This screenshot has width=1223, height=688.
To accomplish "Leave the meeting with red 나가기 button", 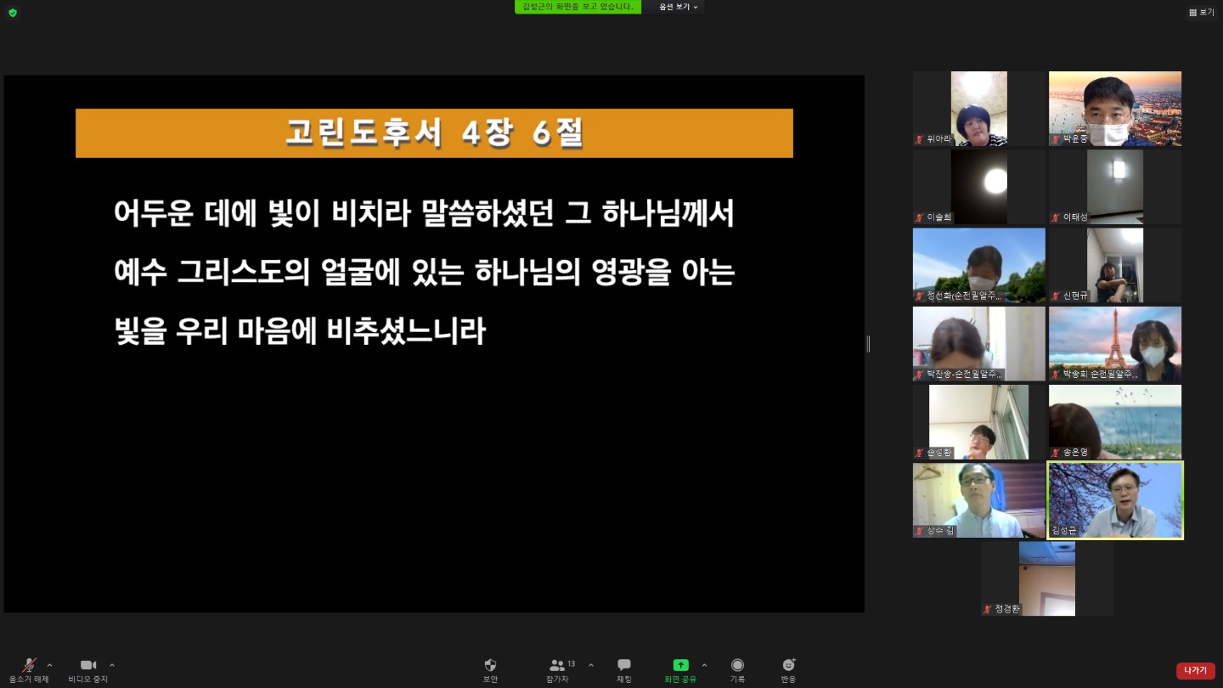I will pyautogui.click(x=1195, y=671).
